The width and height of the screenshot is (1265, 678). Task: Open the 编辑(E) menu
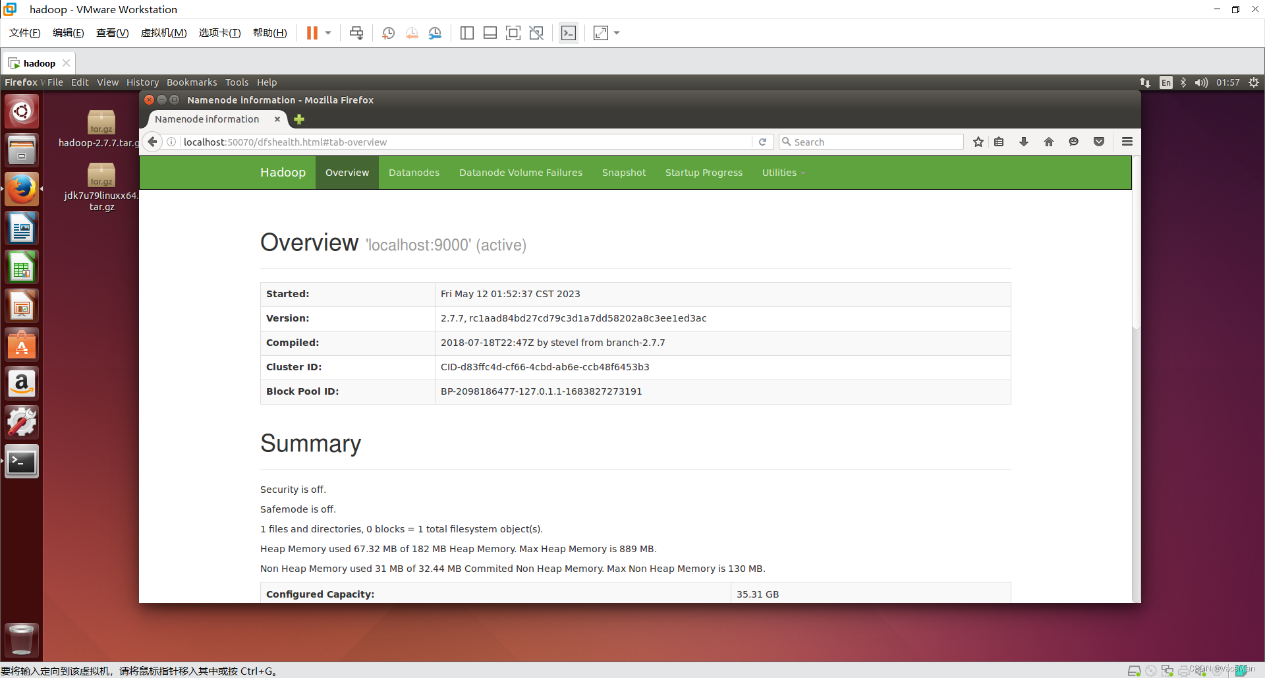click(69, 33)
